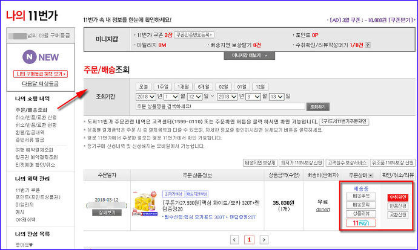Select the 01월 period button
418x250 pixels.
pyautogui.click(x=242, y=87)
